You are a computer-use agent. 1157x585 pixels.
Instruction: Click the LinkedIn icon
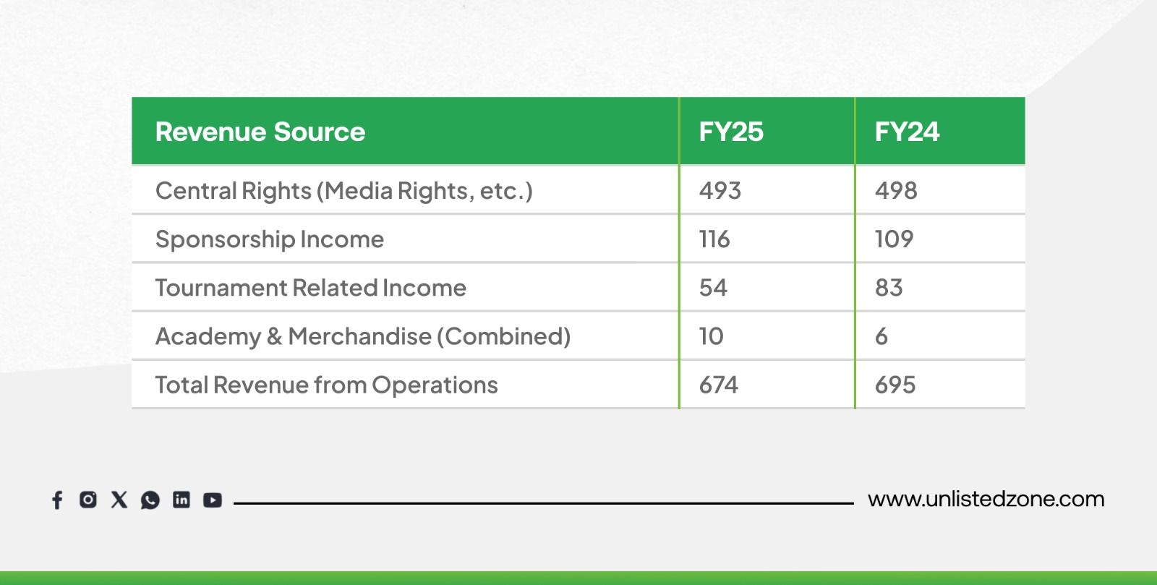(182, 500)
